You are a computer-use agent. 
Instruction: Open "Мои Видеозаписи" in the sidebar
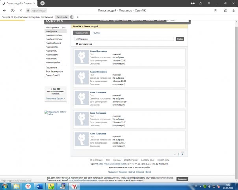pos(54,39)
